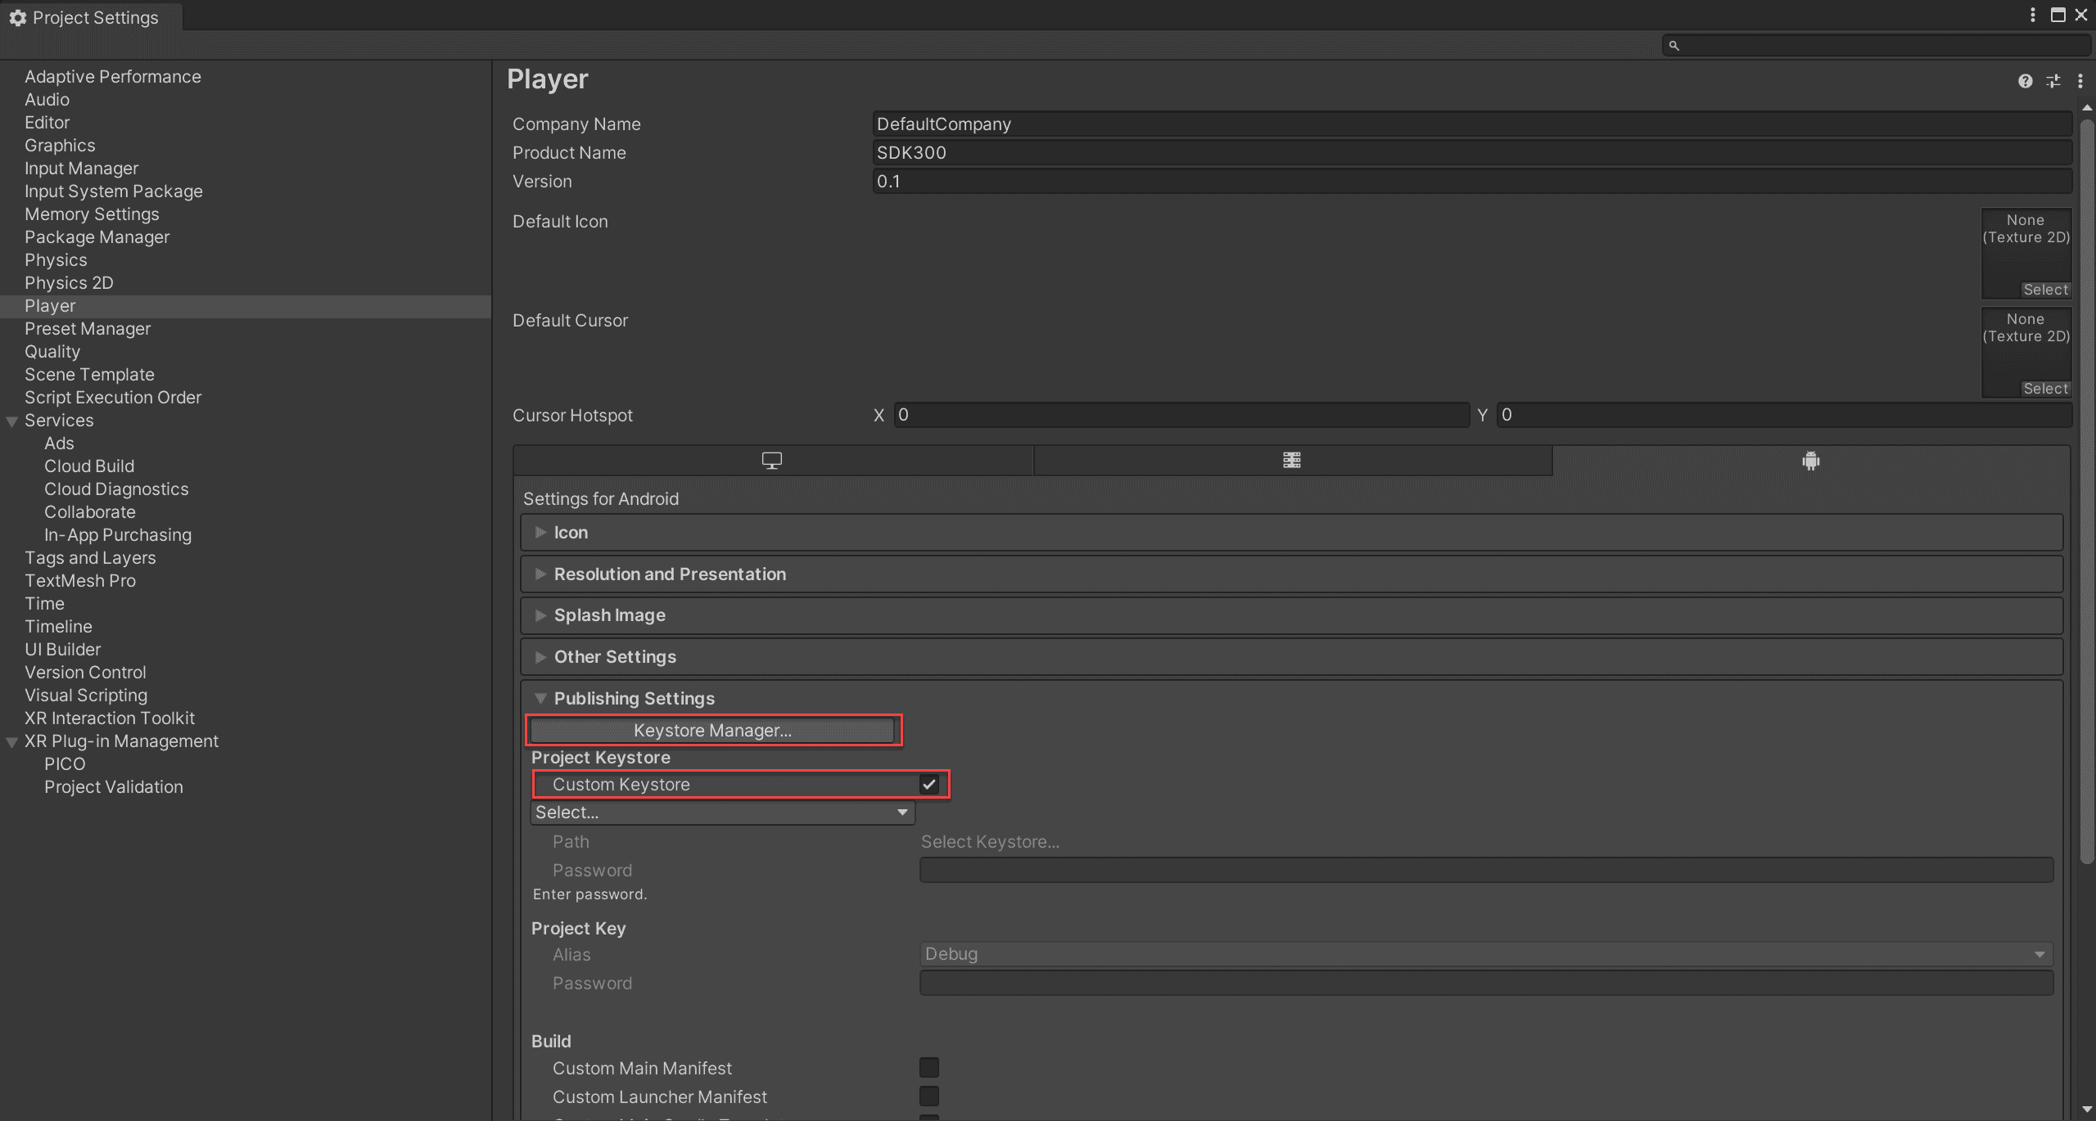2096x1121 pixels.
Task: Expand the Other Settings section
Action: 615,657
